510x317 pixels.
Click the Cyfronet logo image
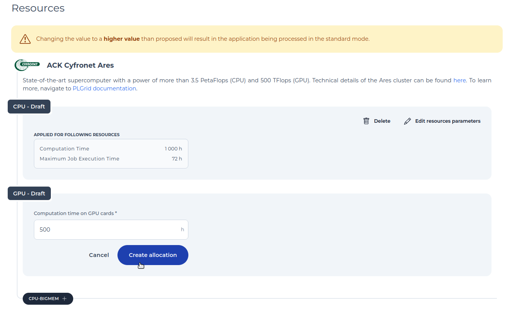(x=27, y=65)
